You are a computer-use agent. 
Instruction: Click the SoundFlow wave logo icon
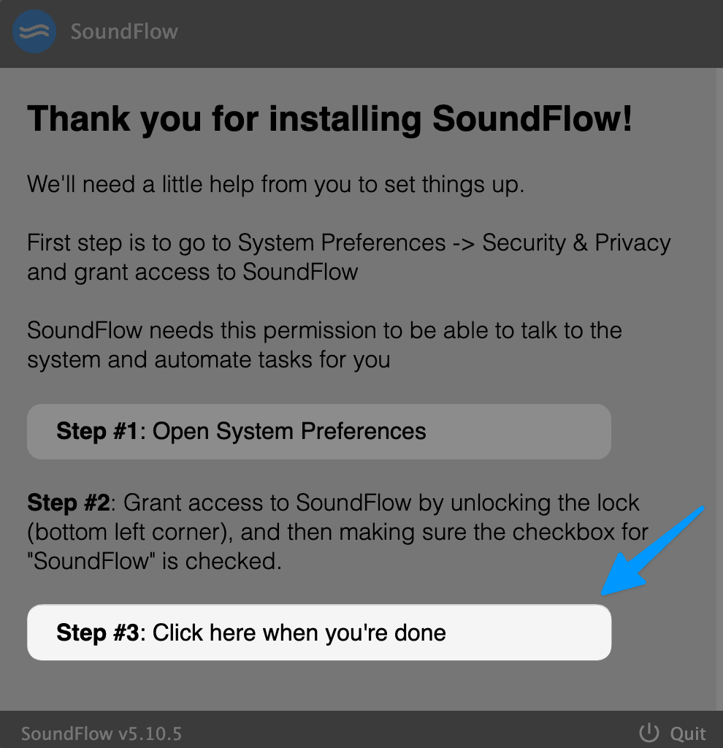[x=34, y=31]
